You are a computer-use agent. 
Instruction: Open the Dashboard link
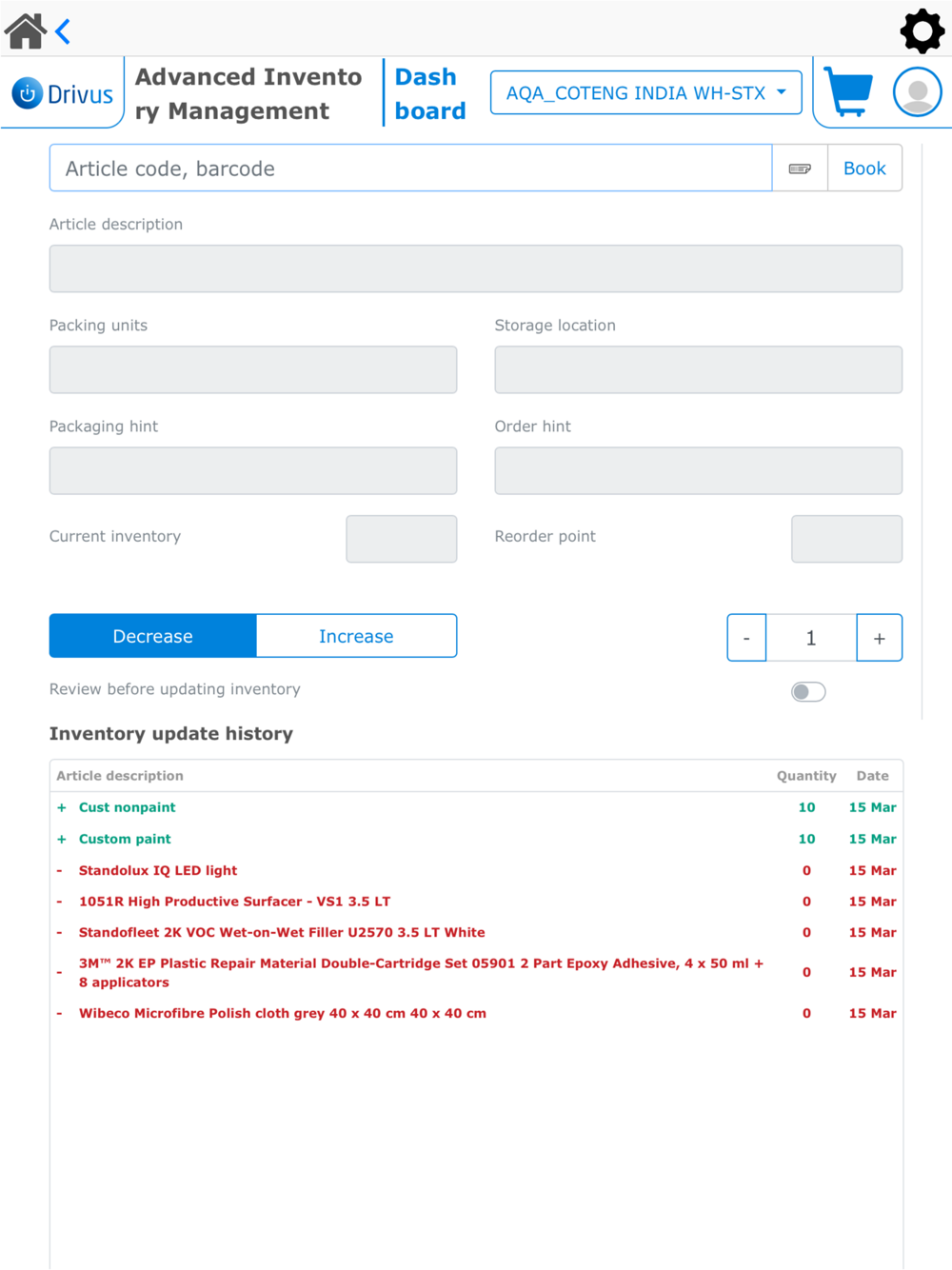pos(430,93)
